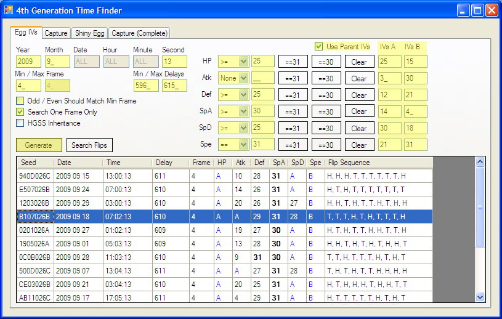
Task: Clear the SpA filter row
Action: (358, 111)
